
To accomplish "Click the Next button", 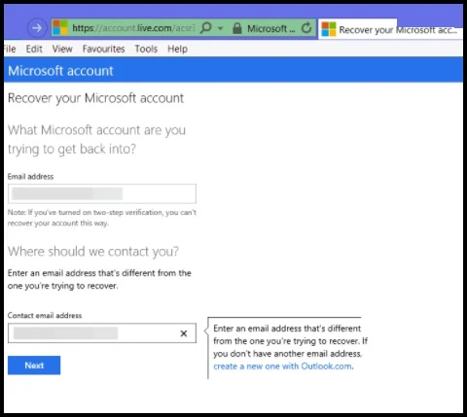I will 34,365.
